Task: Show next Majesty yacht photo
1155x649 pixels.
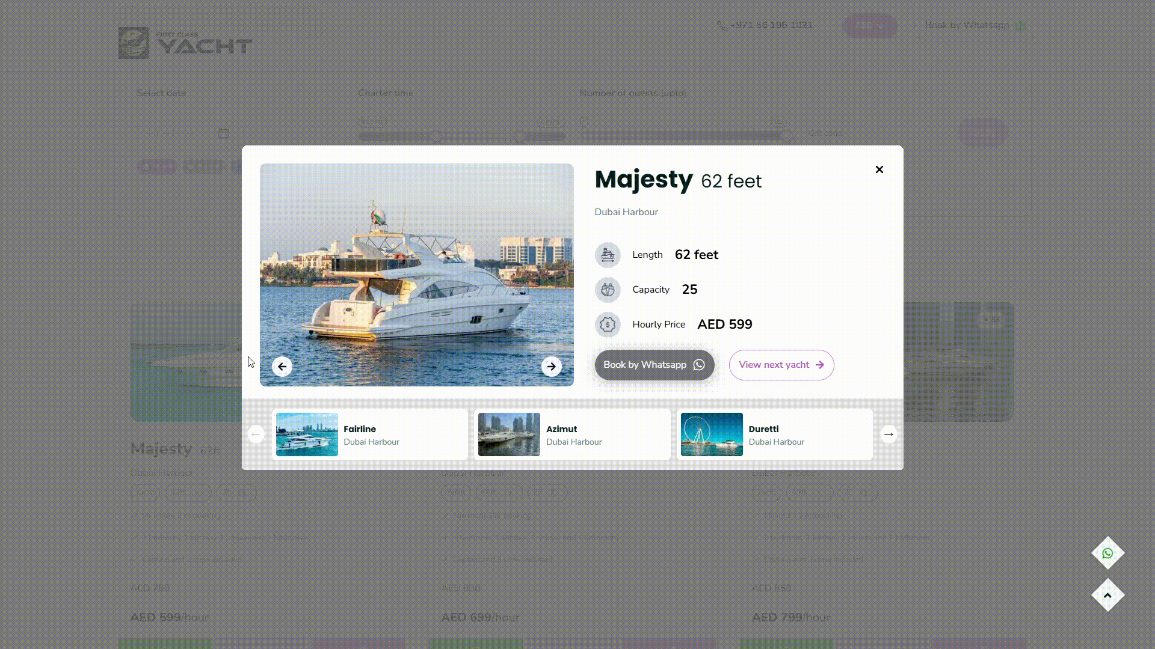Action: 552,367
